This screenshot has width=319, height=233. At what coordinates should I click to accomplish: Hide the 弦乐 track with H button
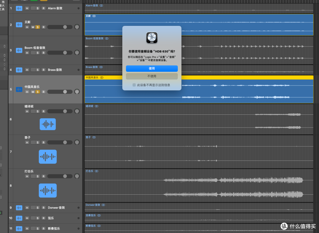pyautogui.click(x=27, y=218)
